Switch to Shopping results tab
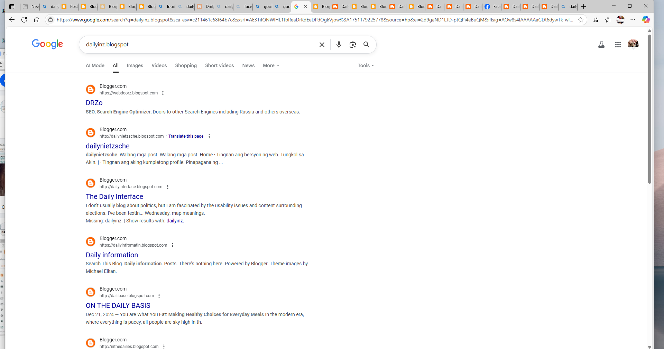Viewport: 664px width, 349px height. (186, 65)
